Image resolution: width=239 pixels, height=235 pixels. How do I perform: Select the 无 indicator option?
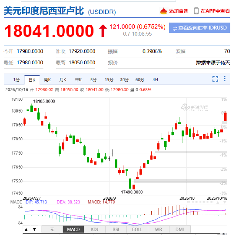[52, 229]
